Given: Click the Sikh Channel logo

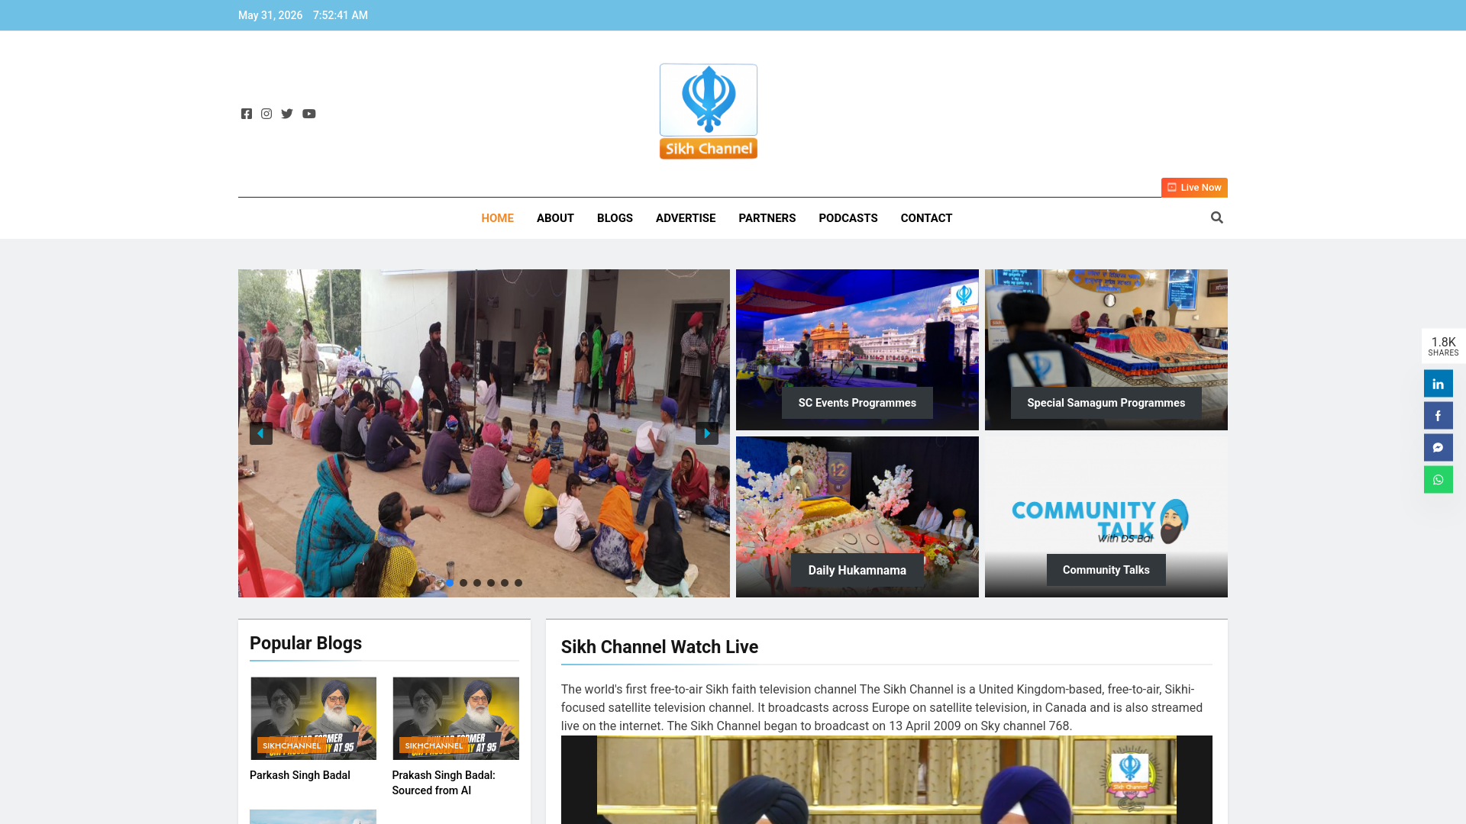Looking at the screenshot, I should coord(709,111).
